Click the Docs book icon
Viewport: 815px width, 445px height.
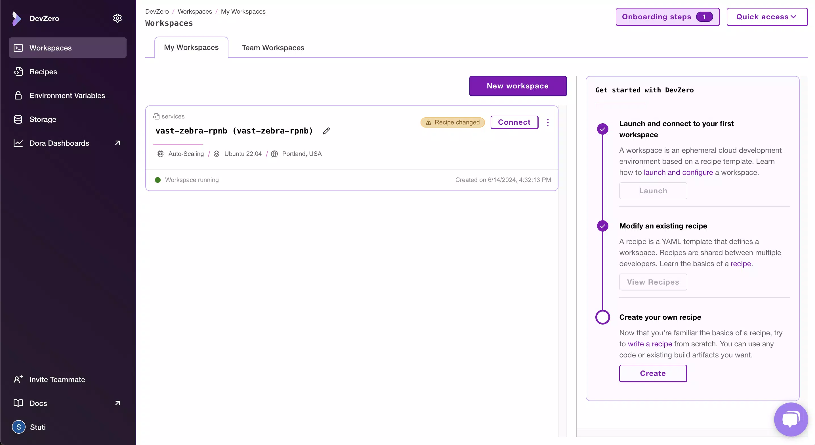point(18,403)
